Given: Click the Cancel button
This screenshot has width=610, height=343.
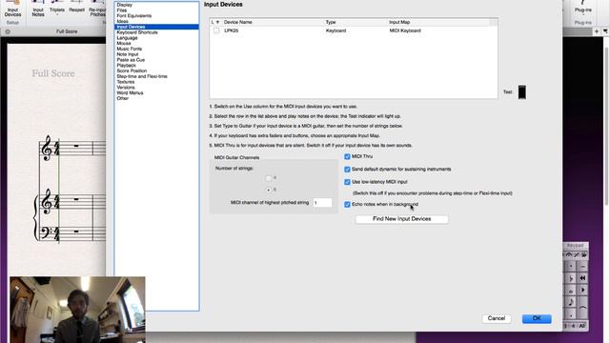Looking at the screenshot, I should pos(497,318).
